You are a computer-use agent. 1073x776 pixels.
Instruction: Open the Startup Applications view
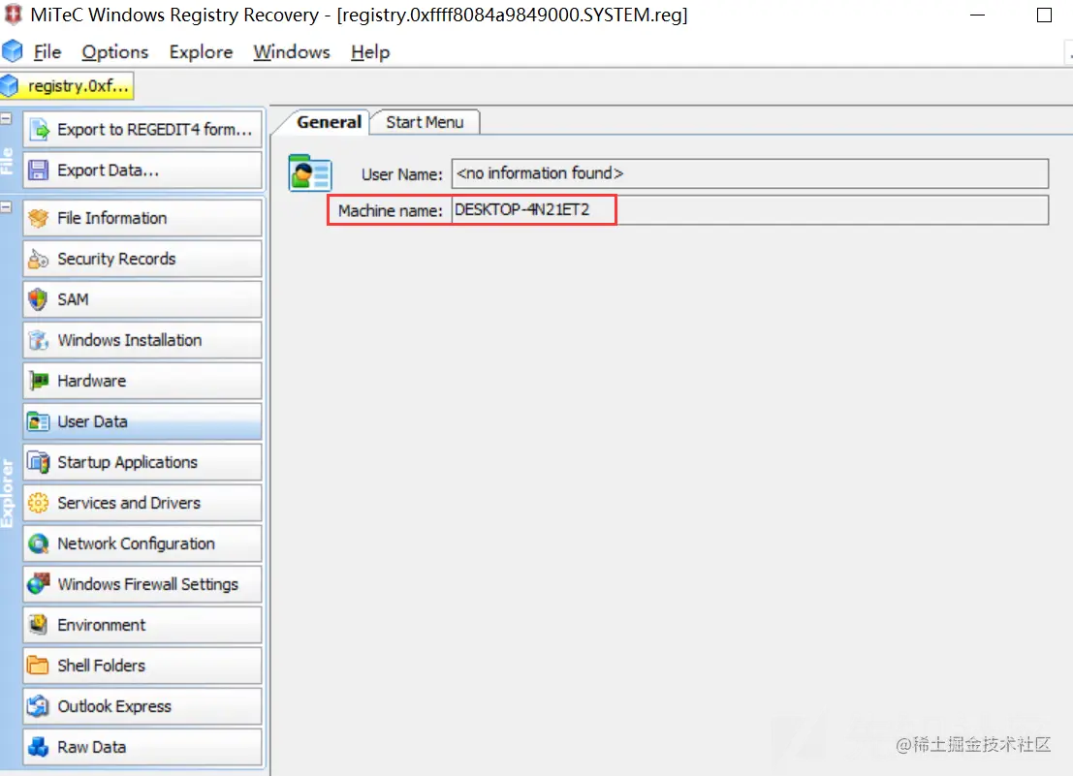pyautogui.click(x=142, y=462)
